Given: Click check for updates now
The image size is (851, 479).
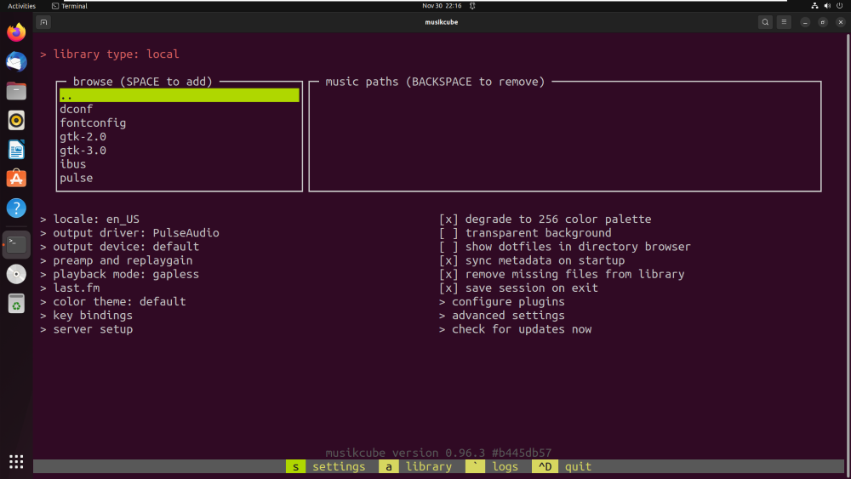Looking at the screenshot, I should [516, 329].
